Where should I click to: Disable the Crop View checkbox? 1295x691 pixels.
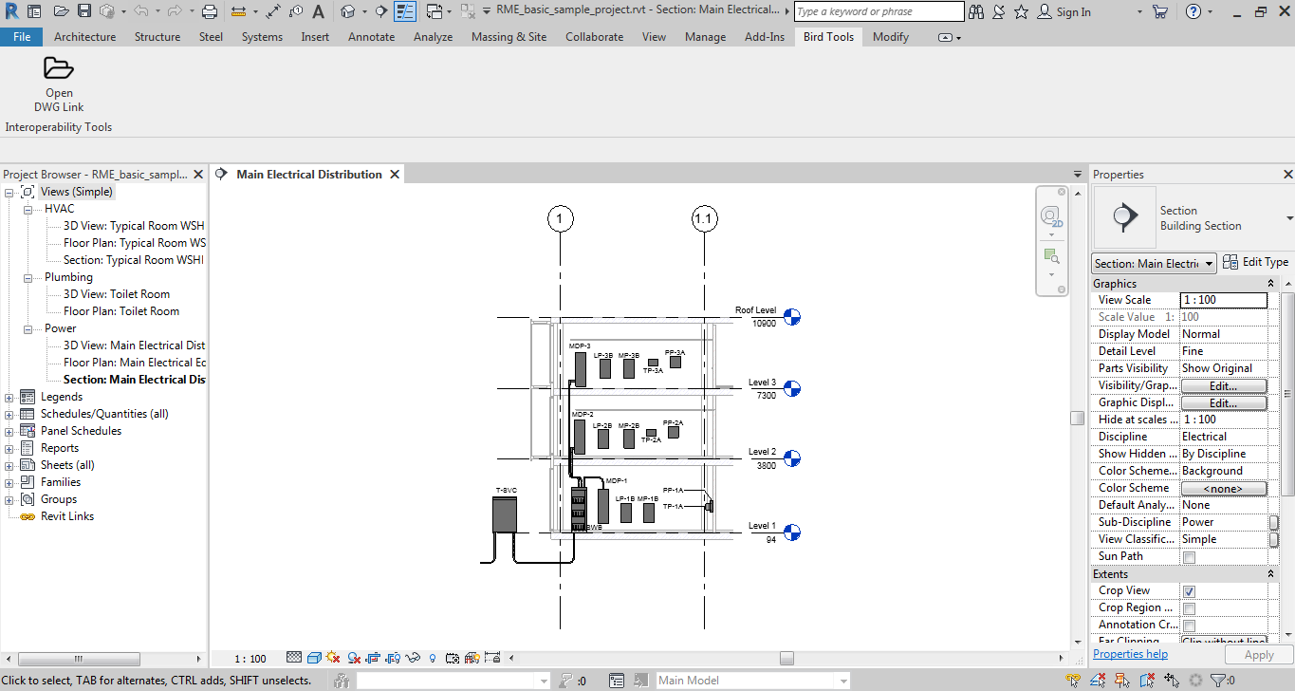(1187, 589)
